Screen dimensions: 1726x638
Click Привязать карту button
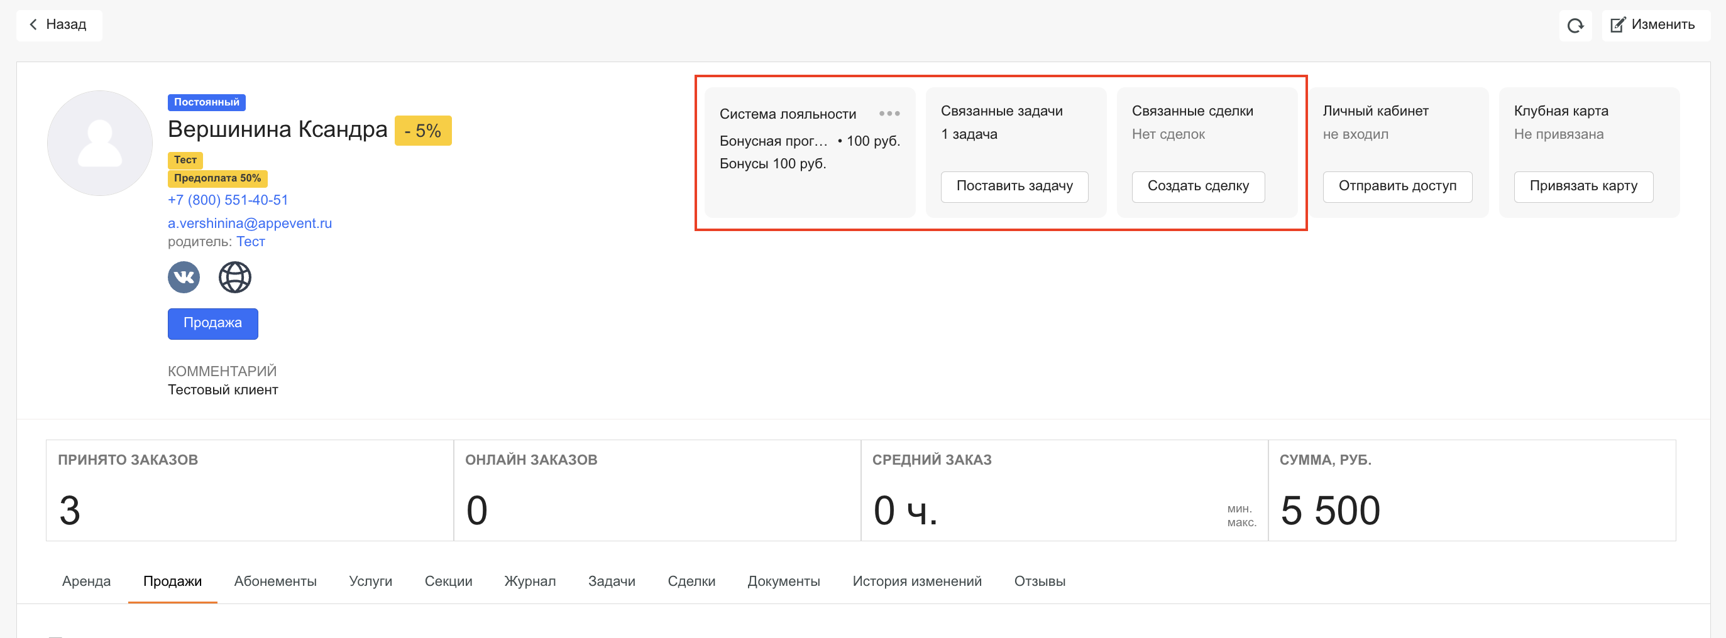tap(1583, 186)
